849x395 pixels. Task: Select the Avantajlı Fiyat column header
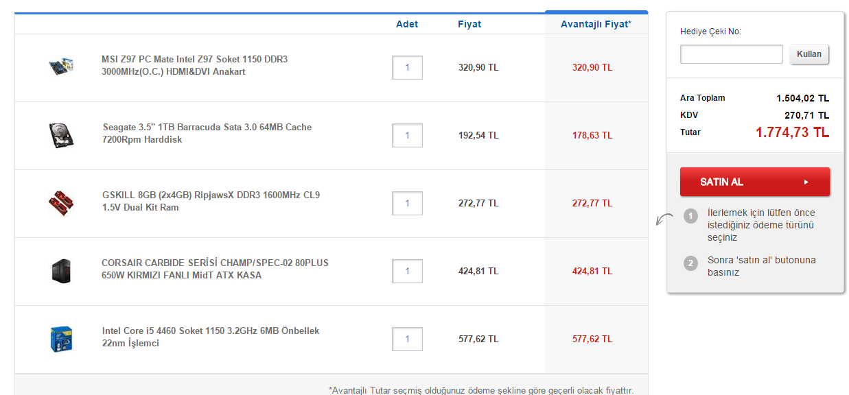[596, 24]
